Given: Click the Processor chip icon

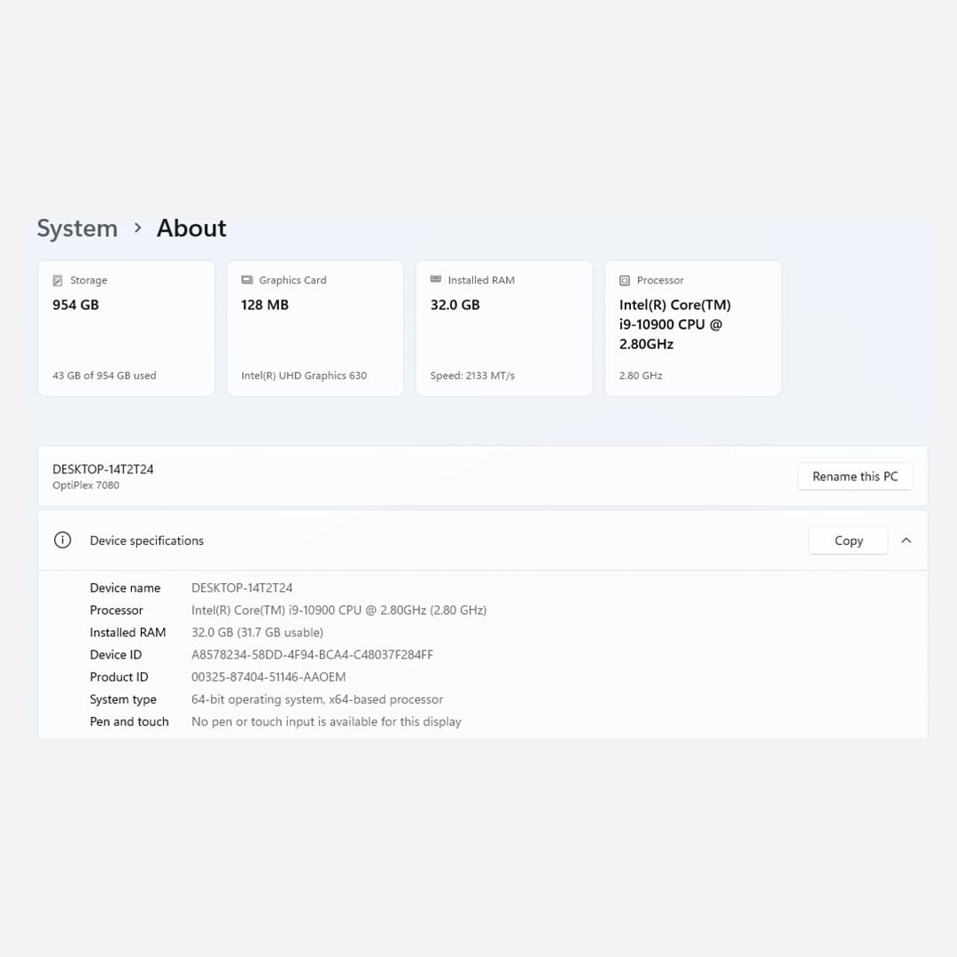Looking at the screenshot, I should click(625, 280).
